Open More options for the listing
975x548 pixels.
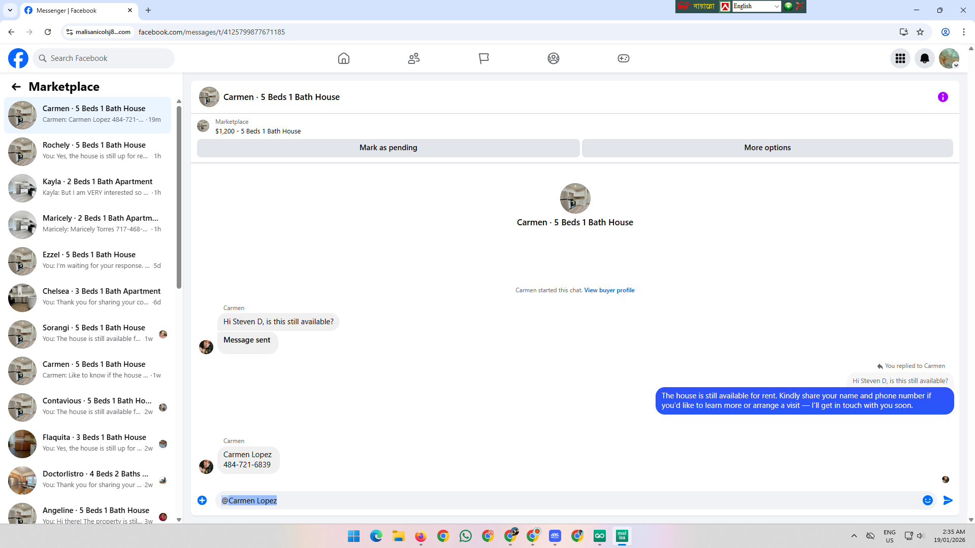(767, 148)
